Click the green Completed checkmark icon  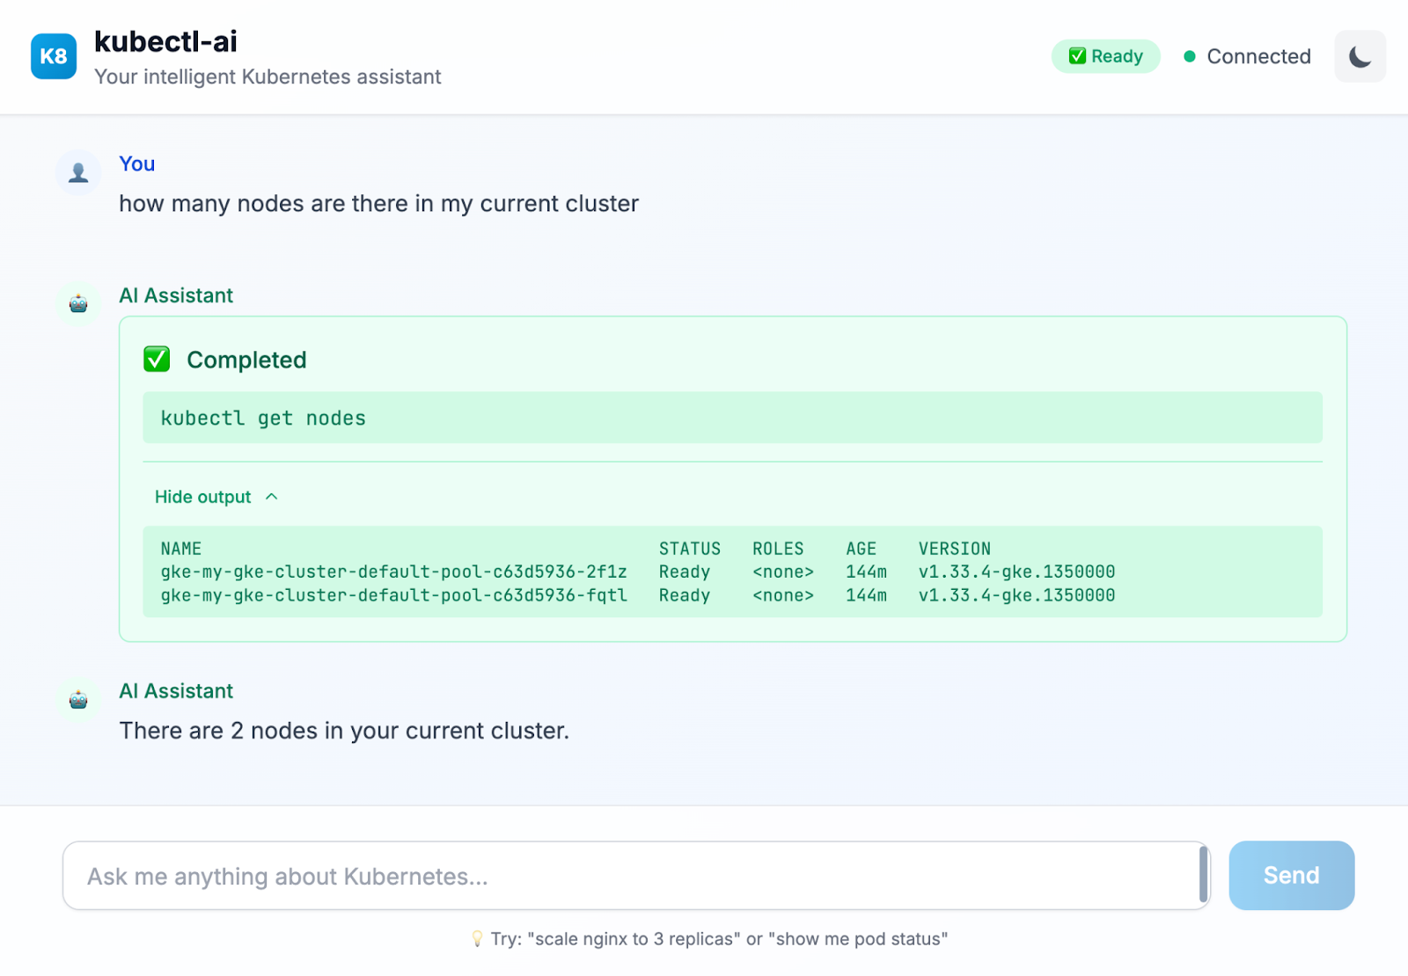coord(157,360)
